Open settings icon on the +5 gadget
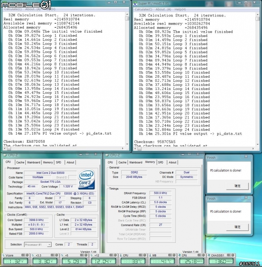This screenshot has height=267, width=262. pos(82,255)
